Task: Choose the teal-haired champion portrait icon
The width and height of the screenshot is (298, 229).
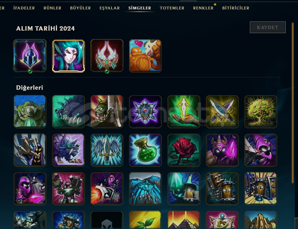Action: point(68,56)
